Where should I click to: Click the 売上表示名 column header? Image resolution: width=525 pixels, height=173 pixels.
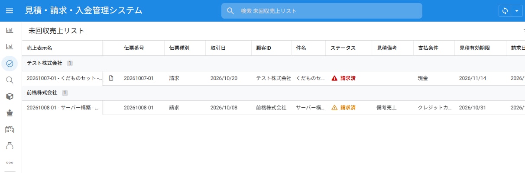coord(39,48)
